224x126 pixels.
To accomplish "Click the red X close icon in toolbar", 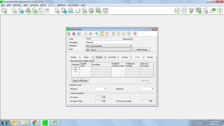I will point(135,34).
